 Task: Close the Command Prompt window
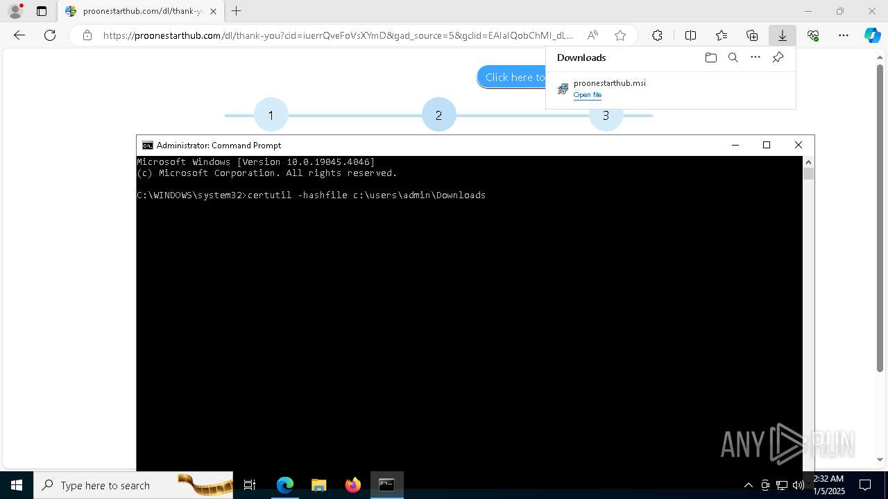pos(799,145)
